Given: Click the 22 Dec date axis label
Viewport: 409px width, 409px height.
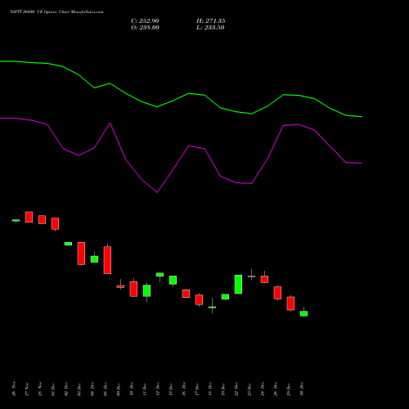Looking at the screenshot, I should point(236,389).
